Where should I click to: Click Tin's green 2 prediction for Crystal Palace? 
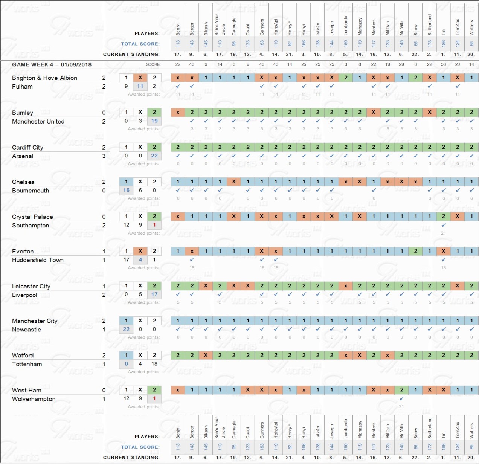[443, 216]
